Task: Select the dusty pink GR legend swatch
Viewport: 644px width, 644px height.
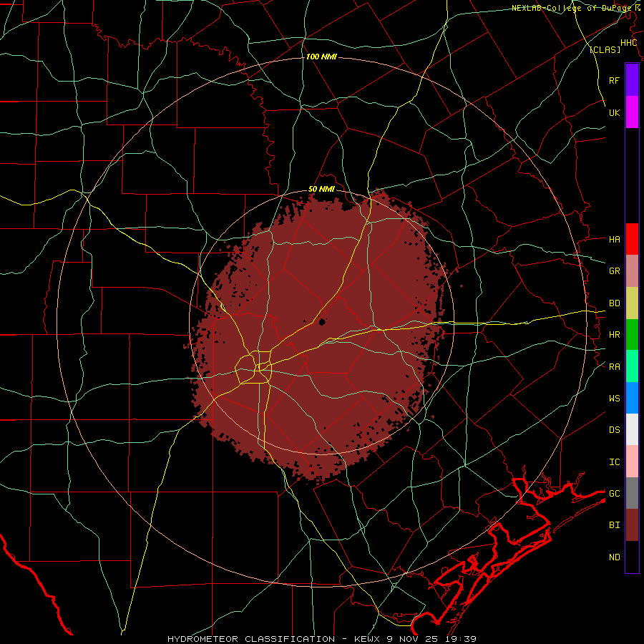Action: (632, 271)
